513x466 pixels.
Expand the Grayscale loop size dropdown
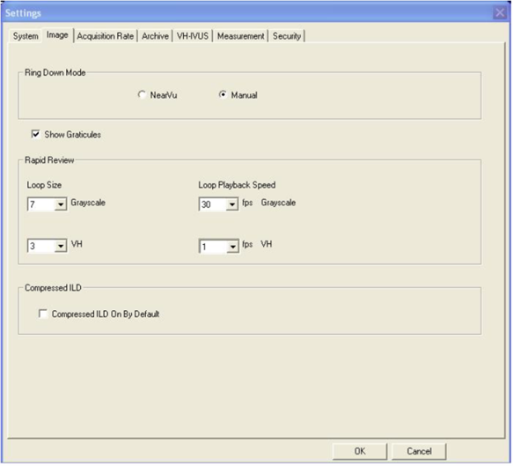61,204
